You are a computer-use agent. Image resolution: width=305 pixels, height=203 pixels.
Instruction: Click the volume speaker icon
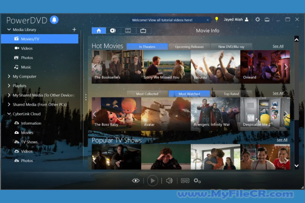pos(169,181)
